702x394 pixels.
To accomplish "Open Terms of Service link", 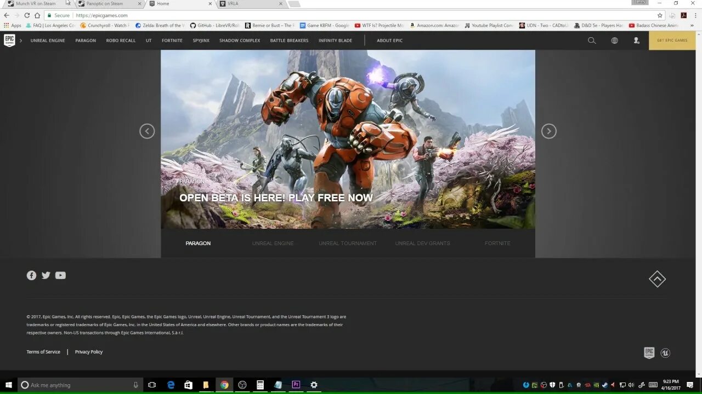I will 43,352.
